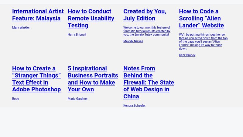Click Kendra Schaefer author link

134,106
